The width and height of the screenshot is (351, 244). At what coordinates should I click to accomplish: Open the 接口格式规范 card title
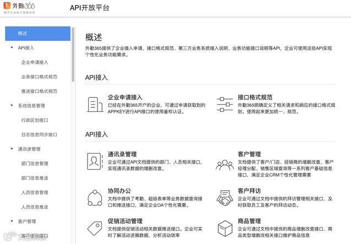[x=255, y=97]
